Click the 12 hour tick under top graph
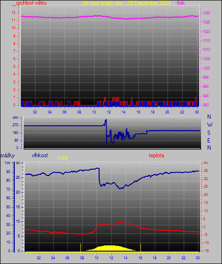Viewport: 222px width, 264px height. click(x=109, y=112)
